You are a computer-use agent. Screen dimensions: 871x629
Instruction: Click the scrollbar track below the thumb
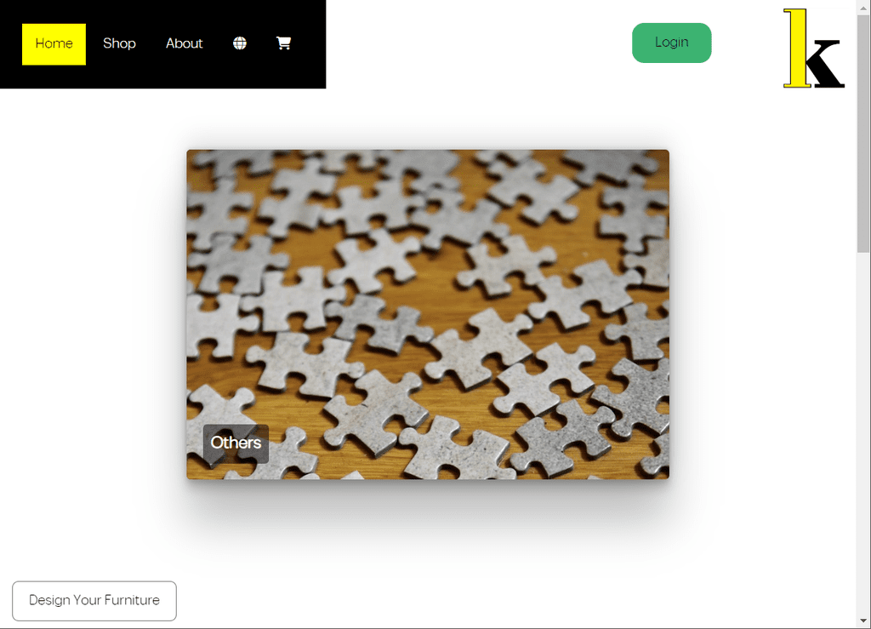click(x=863, y=433)
